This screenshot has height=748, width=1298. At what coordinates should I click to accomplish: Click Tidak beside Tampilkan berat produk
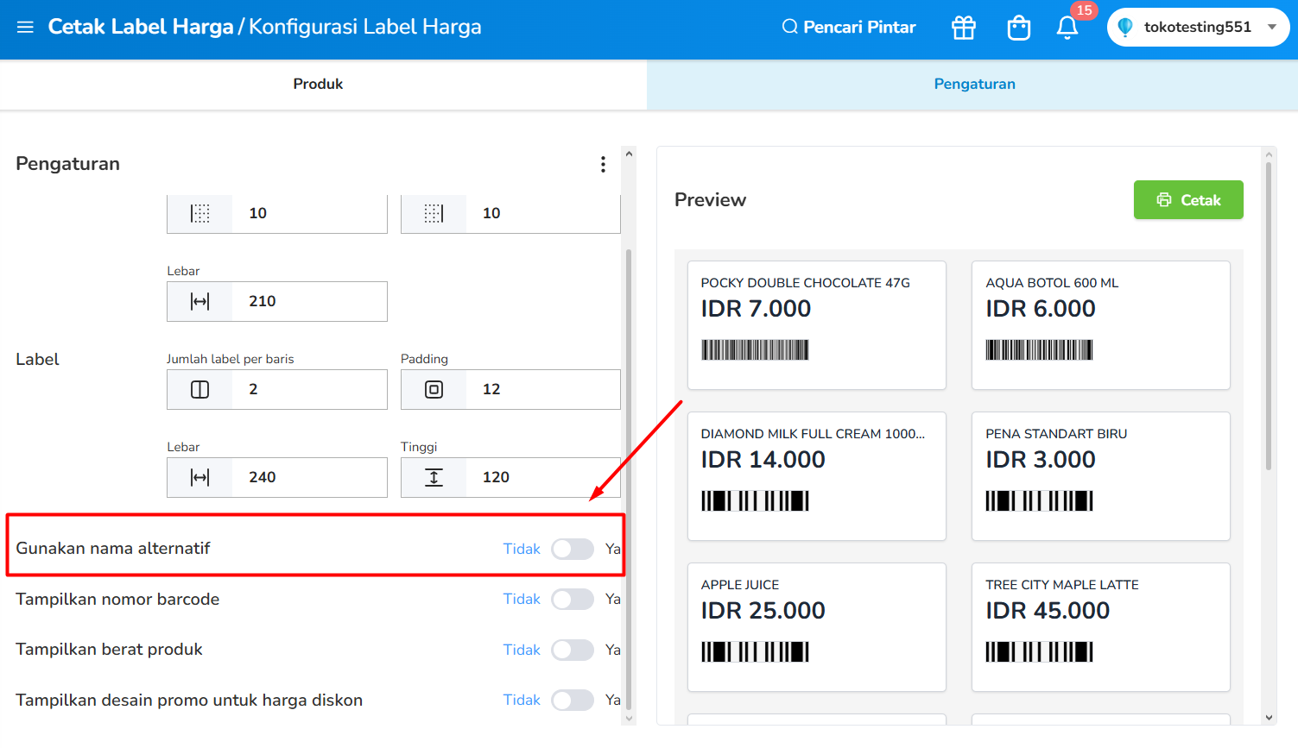pos(522,650)
